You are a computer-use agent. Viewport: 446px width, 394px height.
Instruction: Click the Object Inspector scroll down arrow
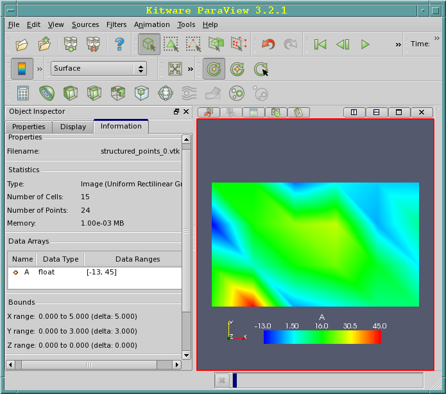[186, 355]
